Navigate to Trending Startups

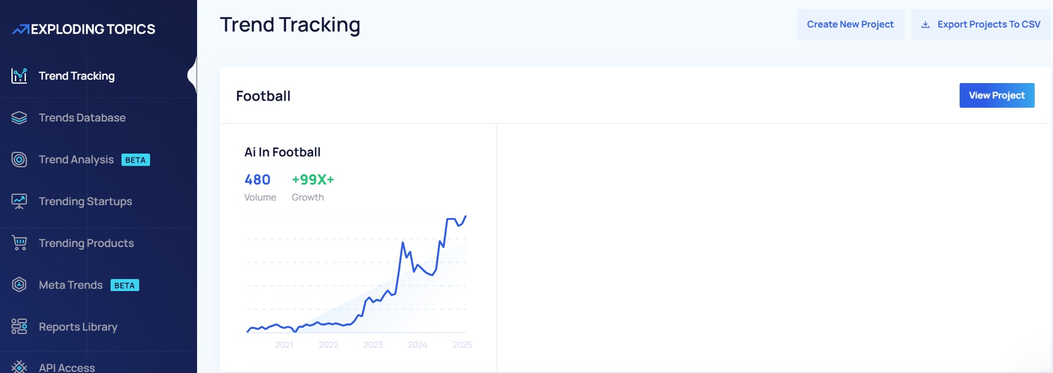pyautogui.click(x=85, y=201)
